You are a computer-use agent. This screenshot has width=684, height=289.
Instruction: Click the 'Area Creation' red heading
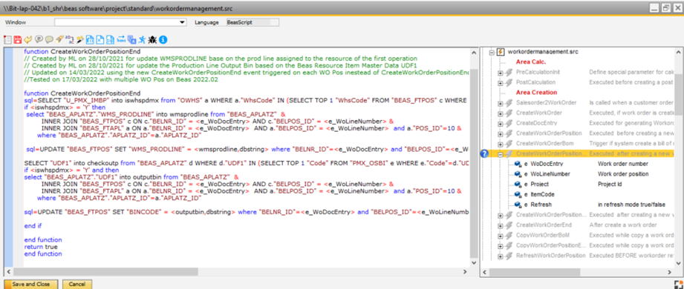[x=536, y=93]
